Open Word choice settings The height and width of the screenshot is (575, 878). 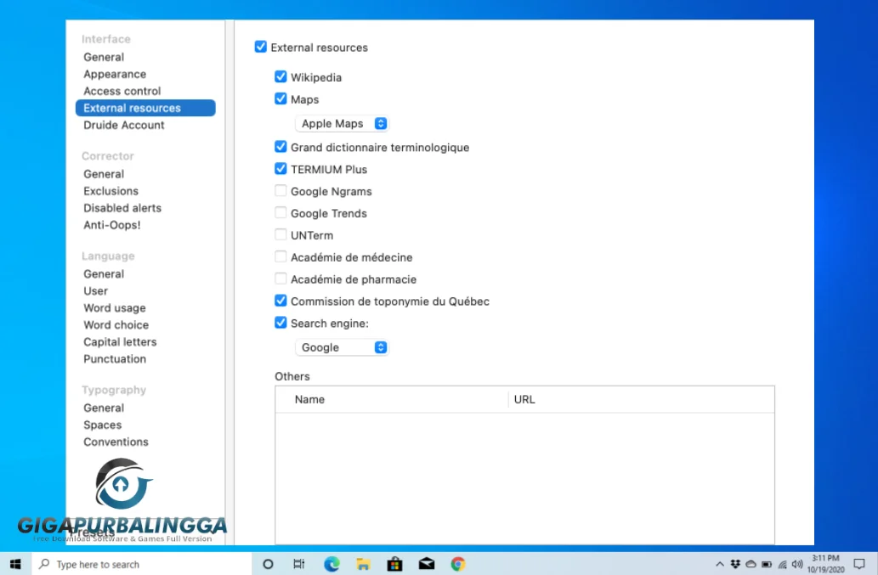[x=116, y=325]
